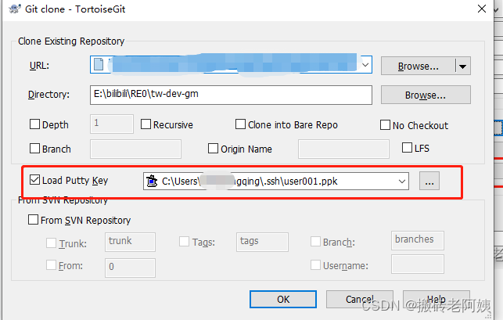Click the Depth value field
The height and width of the screenshot is (320, 503).
click(112, 124)
